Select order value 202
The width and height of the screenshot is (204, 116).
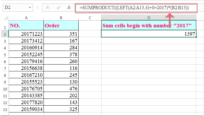61,95
